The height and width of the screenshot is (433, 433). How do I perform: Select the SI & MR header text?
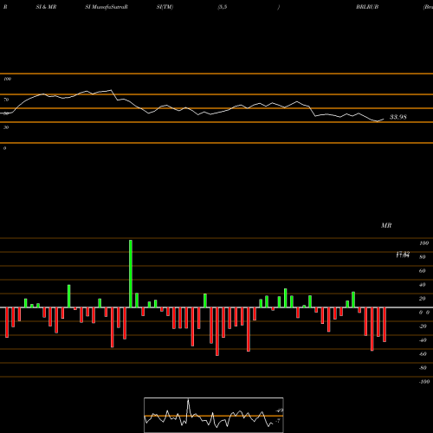(x=46, y=7)
